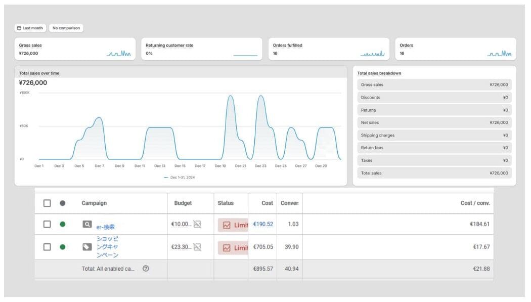Check the box for the er-検索 campaign
This screenshot has width=531, height=302.
[x=47, y=224]
